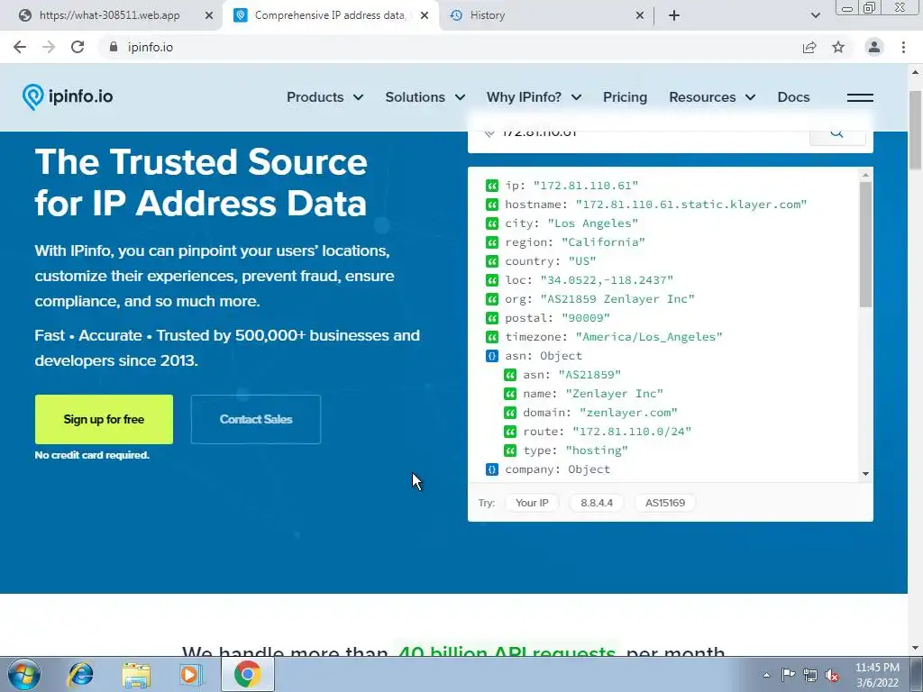Click the padlock site info icon
Screen dimensions: 923x692
pyautogui.click(x=114, y=47)
